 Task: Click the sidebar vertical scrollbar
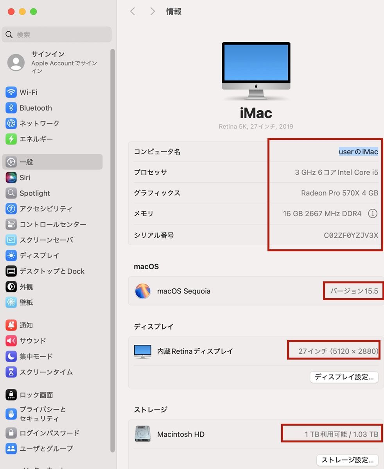click(113, 250)
